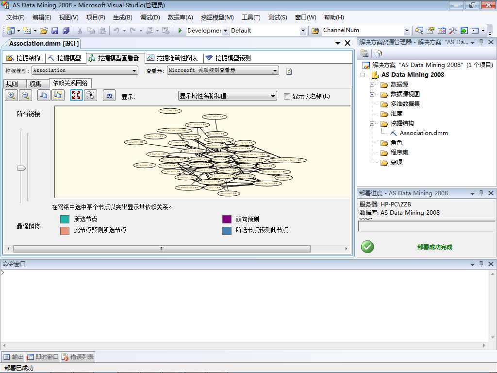The image size is (497, 373).
Task: Click the improve layout icon
Action: coord(91,96)
